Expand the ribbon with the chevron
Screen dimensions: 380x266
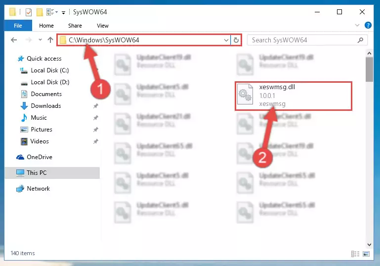(x=357, y=25)
